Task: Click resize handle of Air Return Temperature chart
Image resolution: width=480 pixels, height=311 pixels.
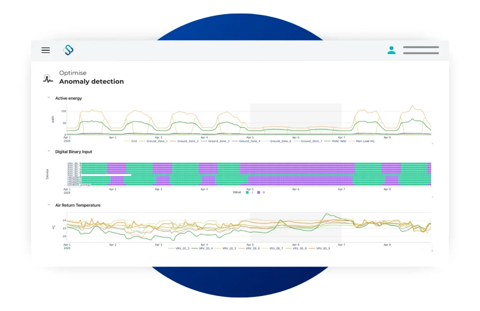Action: pos(432,251)
